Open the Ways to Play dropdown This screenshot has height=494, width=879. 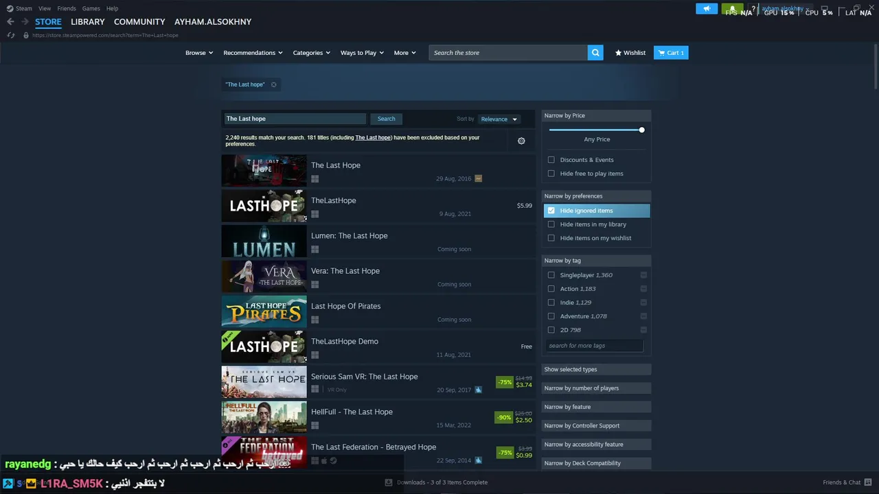coord(363,53)
